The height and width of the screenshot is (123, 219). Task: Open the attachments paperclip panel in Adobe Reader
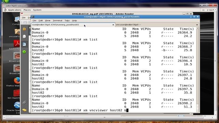pos(24,102)
